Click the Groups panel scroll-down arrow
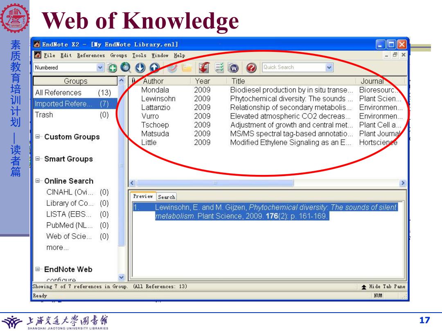This screenshot has height=331, width=442. 121,277
